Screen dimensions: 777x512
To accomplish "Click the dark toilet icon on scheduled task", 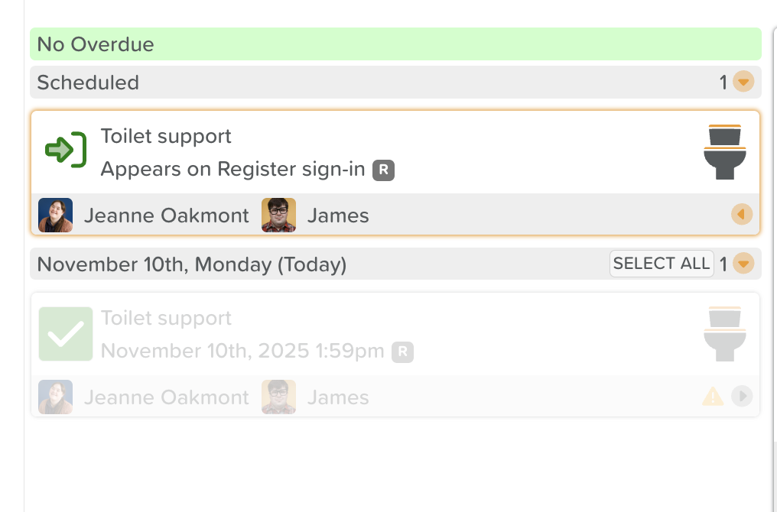I will (x=724, y=152).
